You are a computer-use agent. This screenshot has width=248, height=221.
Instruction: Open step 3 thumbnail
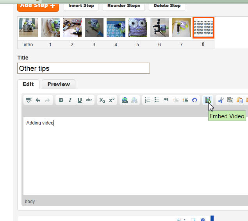94,28
